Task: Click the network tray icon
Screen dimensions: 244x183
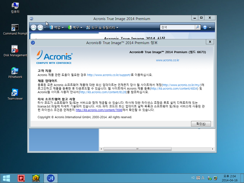Action: (x=215, y=178)
